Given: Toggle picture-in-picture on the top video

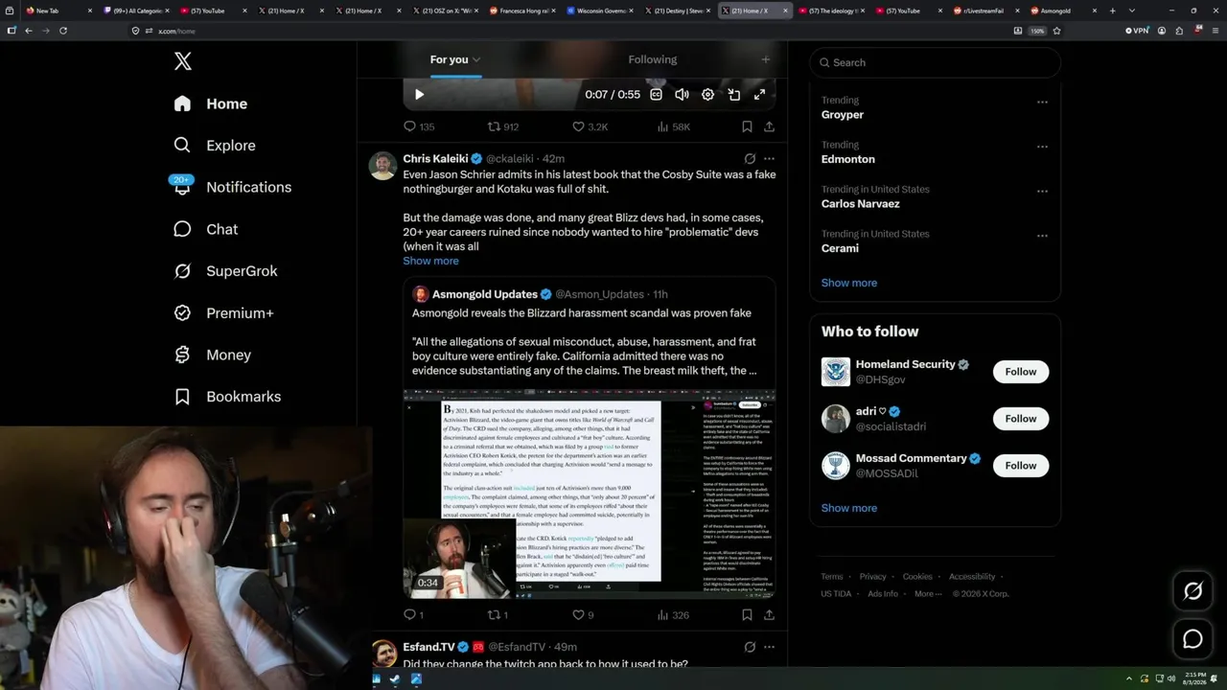Looking at the screenshot, I should pyautogui.click(x=733, y=95).
